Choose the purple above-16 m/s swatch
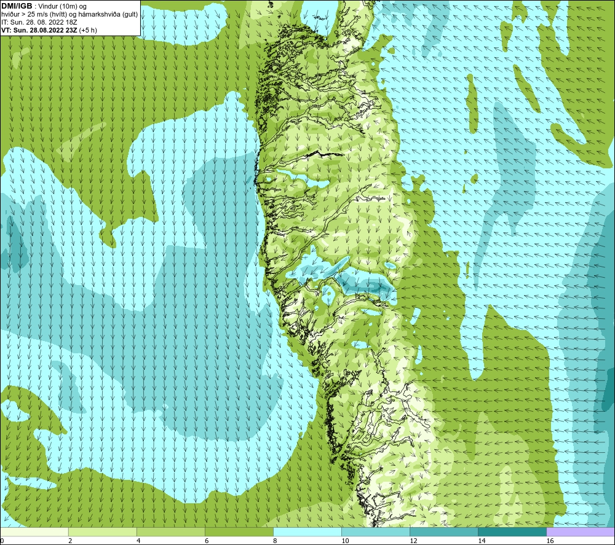Viewport: 615px width, 545px height. (x=581, y=531)
